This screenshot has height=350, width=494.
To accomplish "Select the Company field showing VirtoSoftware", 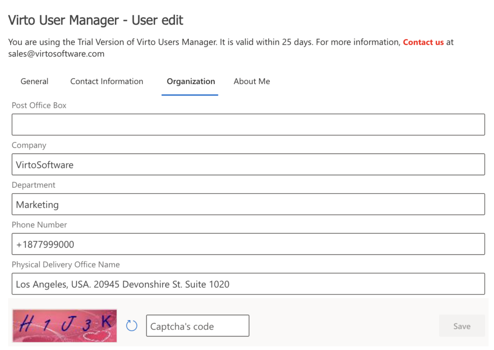I will [x=247, y=164].
